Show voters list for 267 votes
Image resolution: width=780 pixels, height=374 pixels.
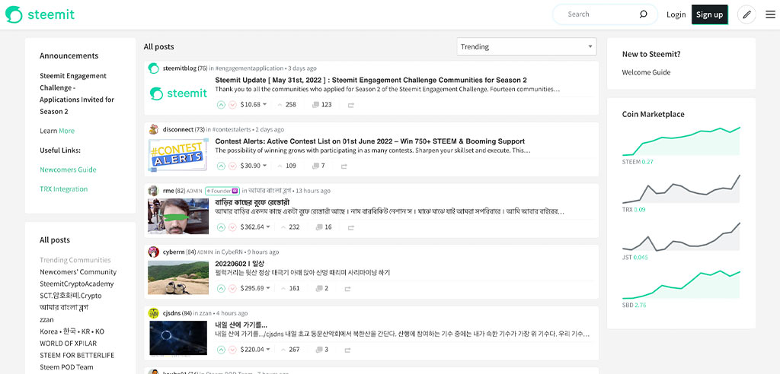coord(290,350)
